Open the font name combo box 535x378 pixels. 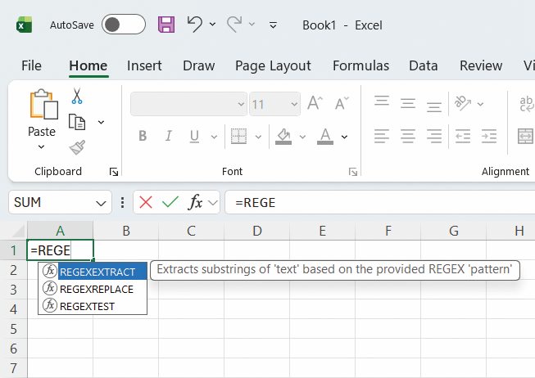pyautogui.click(x=188, y=104)
